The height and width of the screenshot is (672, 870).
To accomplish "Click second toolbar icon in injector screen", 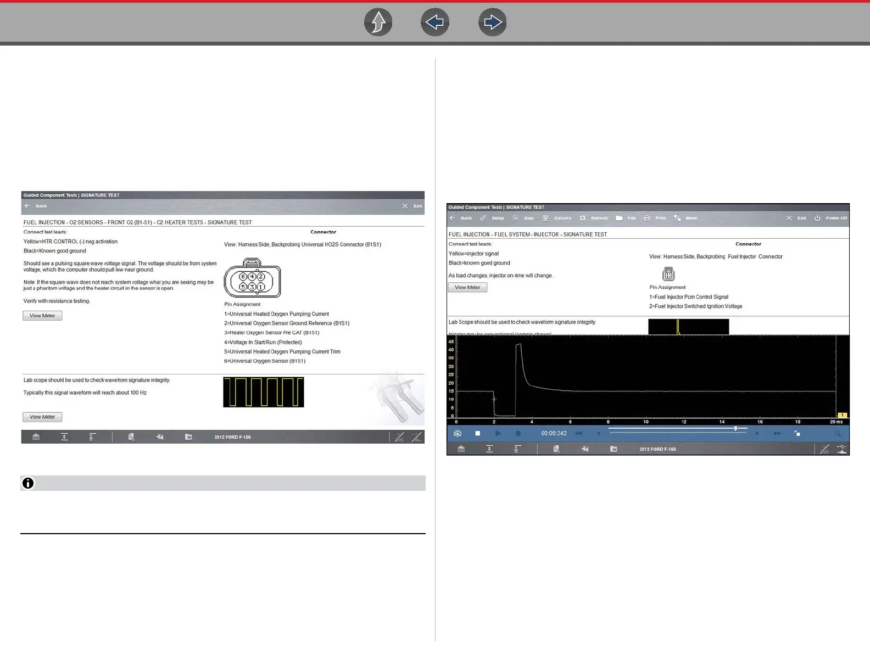I will pyautogui.click(x=489, y=449).
